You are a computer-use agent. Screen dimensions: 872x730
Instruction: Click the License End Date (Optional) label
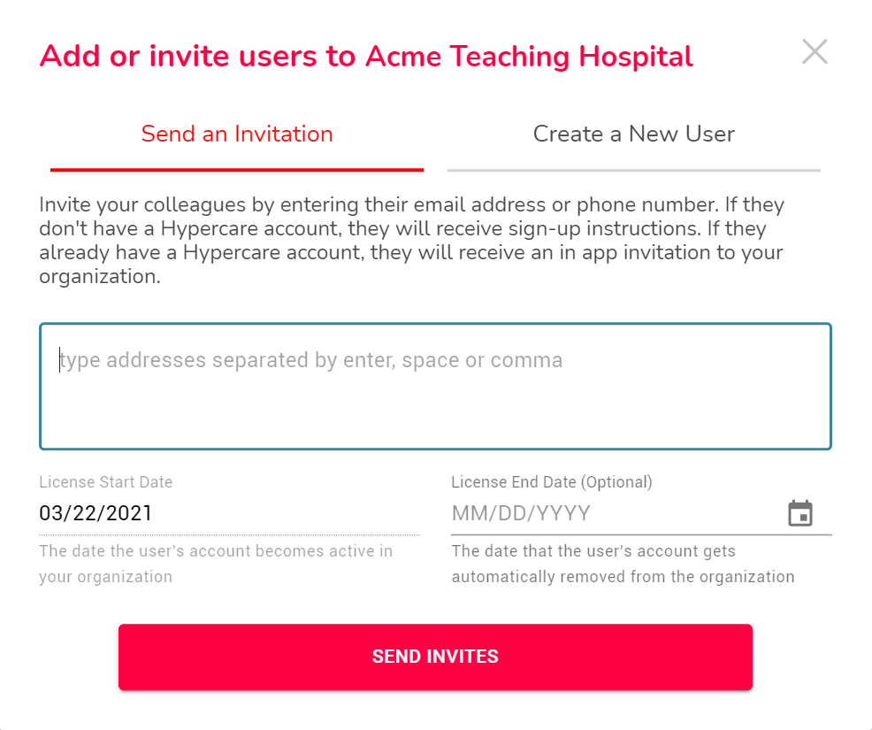tap(552, 482)
